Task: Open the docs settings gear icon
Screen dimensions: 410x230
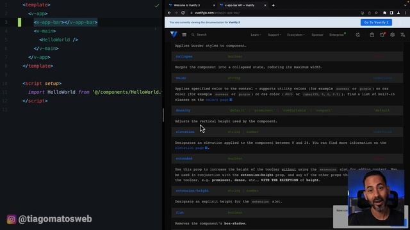Action: point(393,34)
